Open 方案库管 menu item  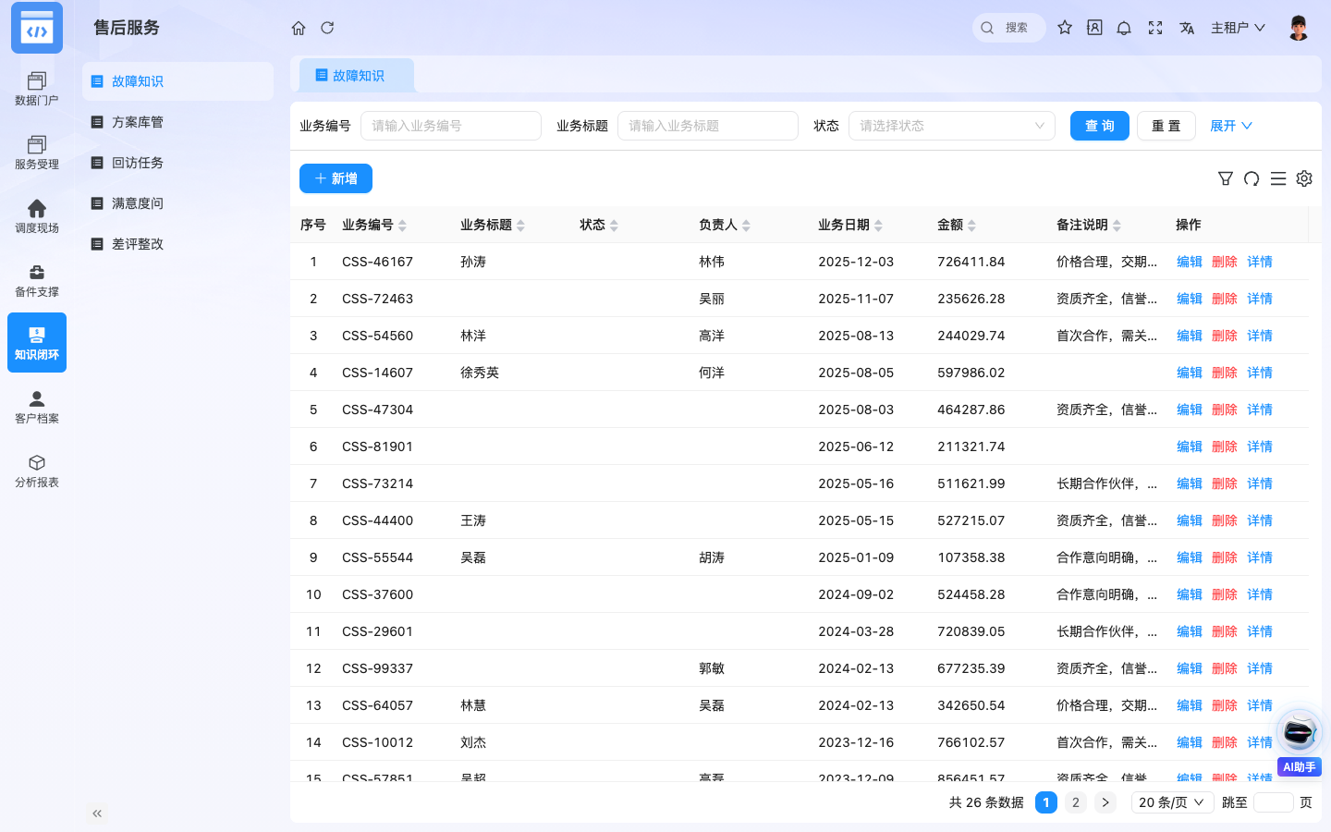177,122
